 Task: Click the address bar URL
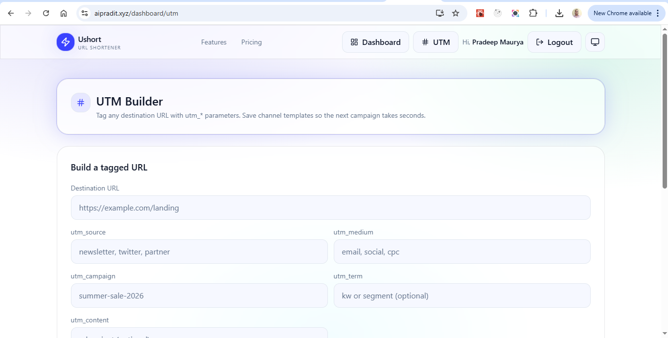click(136, 13)
